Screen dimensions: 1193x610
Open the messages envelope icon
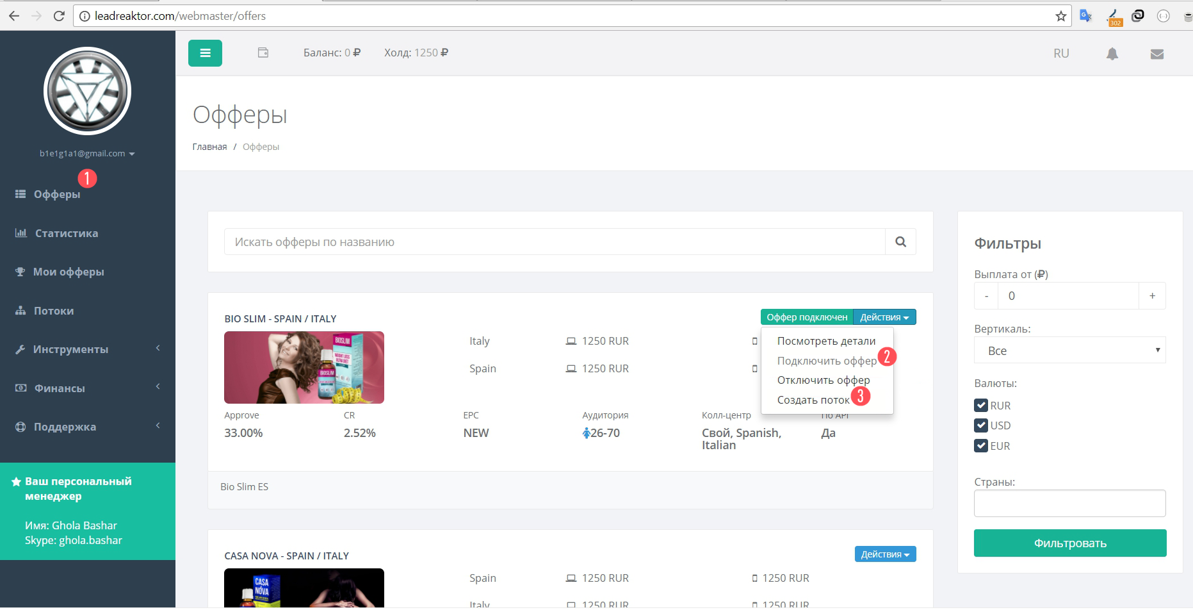(x=1156, y=54)
